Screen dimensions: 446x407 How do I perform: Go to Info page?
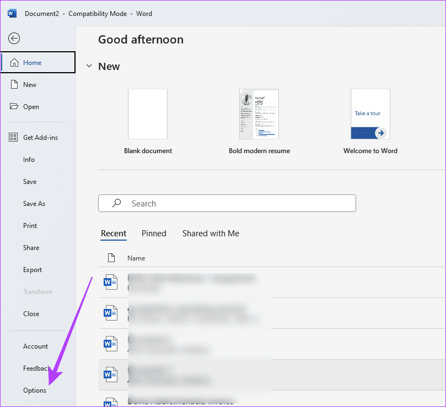coord(38,160)
